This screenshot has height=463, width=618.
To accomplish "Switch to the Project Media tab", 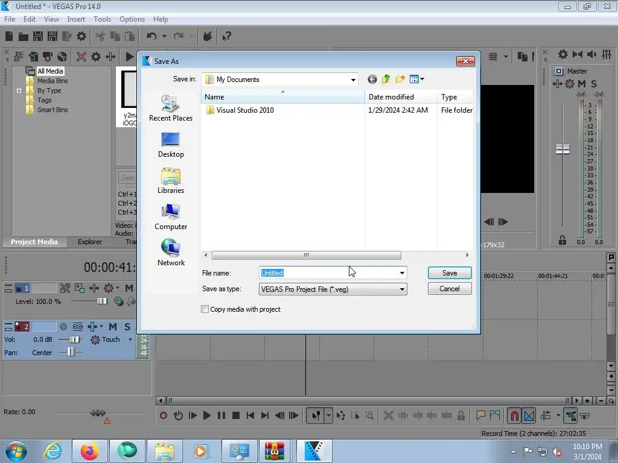I will click(x=34, y=242).
